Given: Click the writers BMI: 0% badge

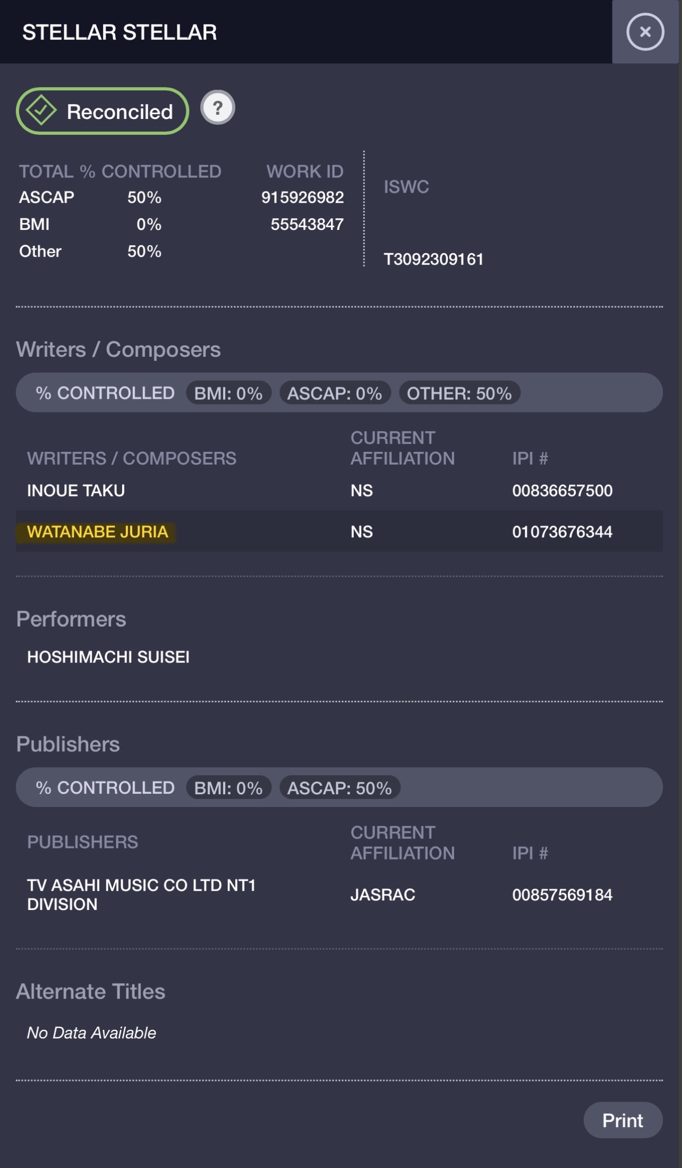Looking at the screenshot, I should (228, 393).
